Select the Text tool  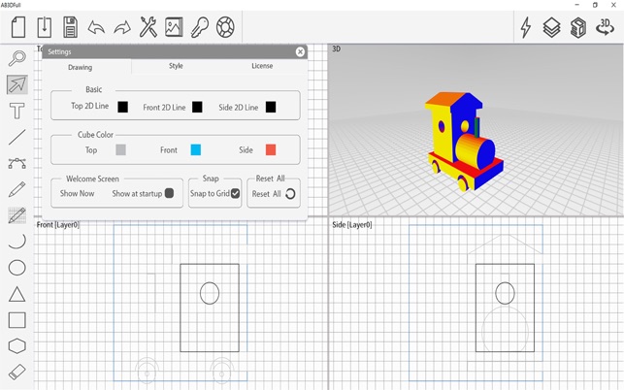(17, 111)
